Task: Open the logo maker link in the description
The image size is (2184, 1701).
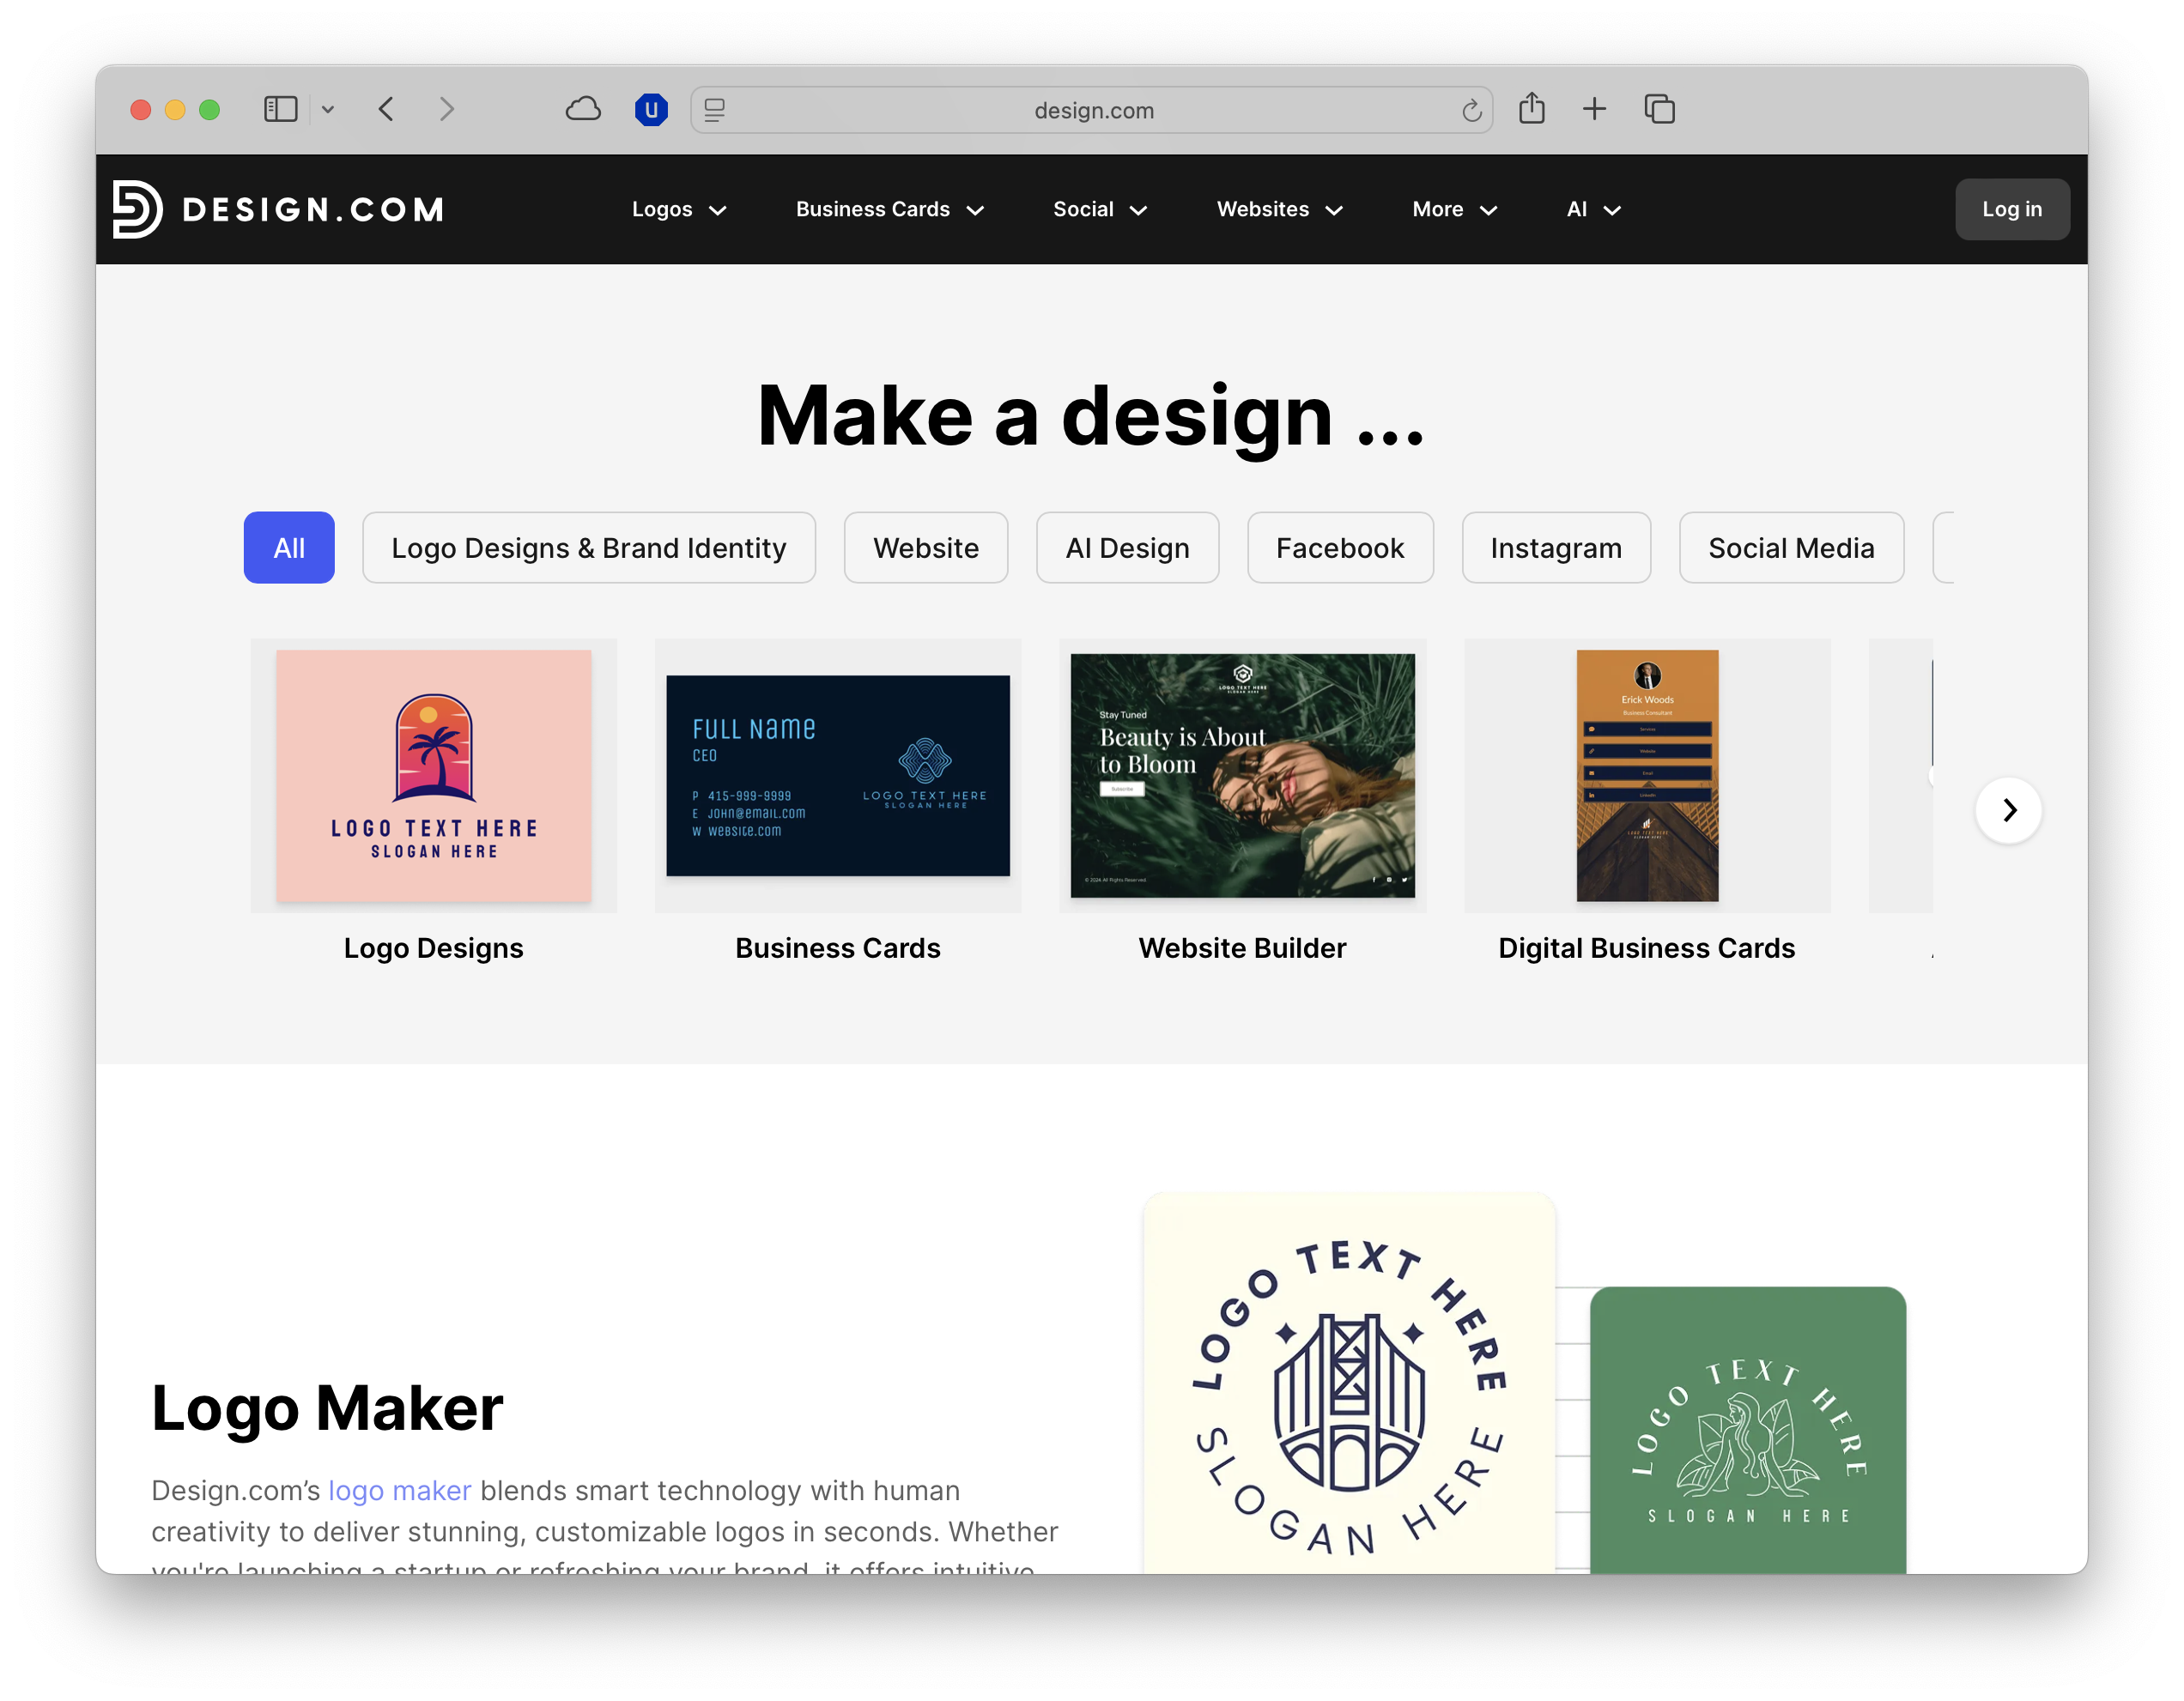Action: click(x=399, y=1490)
